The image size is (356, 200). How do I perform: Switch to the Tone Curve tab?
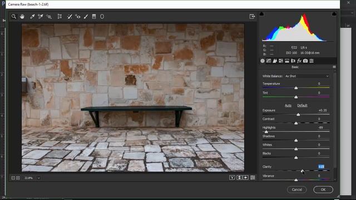(269, 61)
